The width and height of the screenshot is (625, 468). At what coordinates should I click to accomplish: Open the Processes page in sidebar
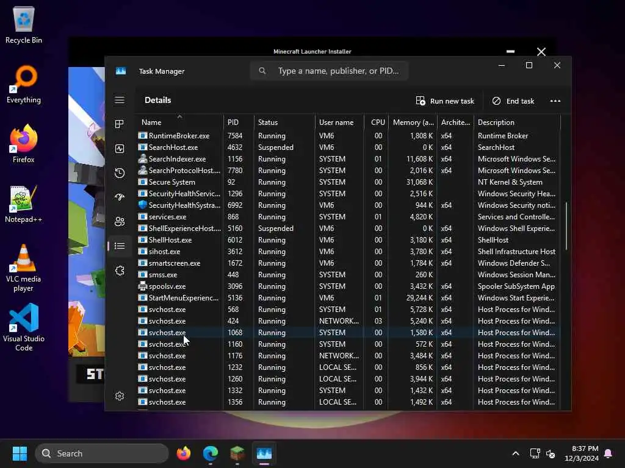point(120,124)
